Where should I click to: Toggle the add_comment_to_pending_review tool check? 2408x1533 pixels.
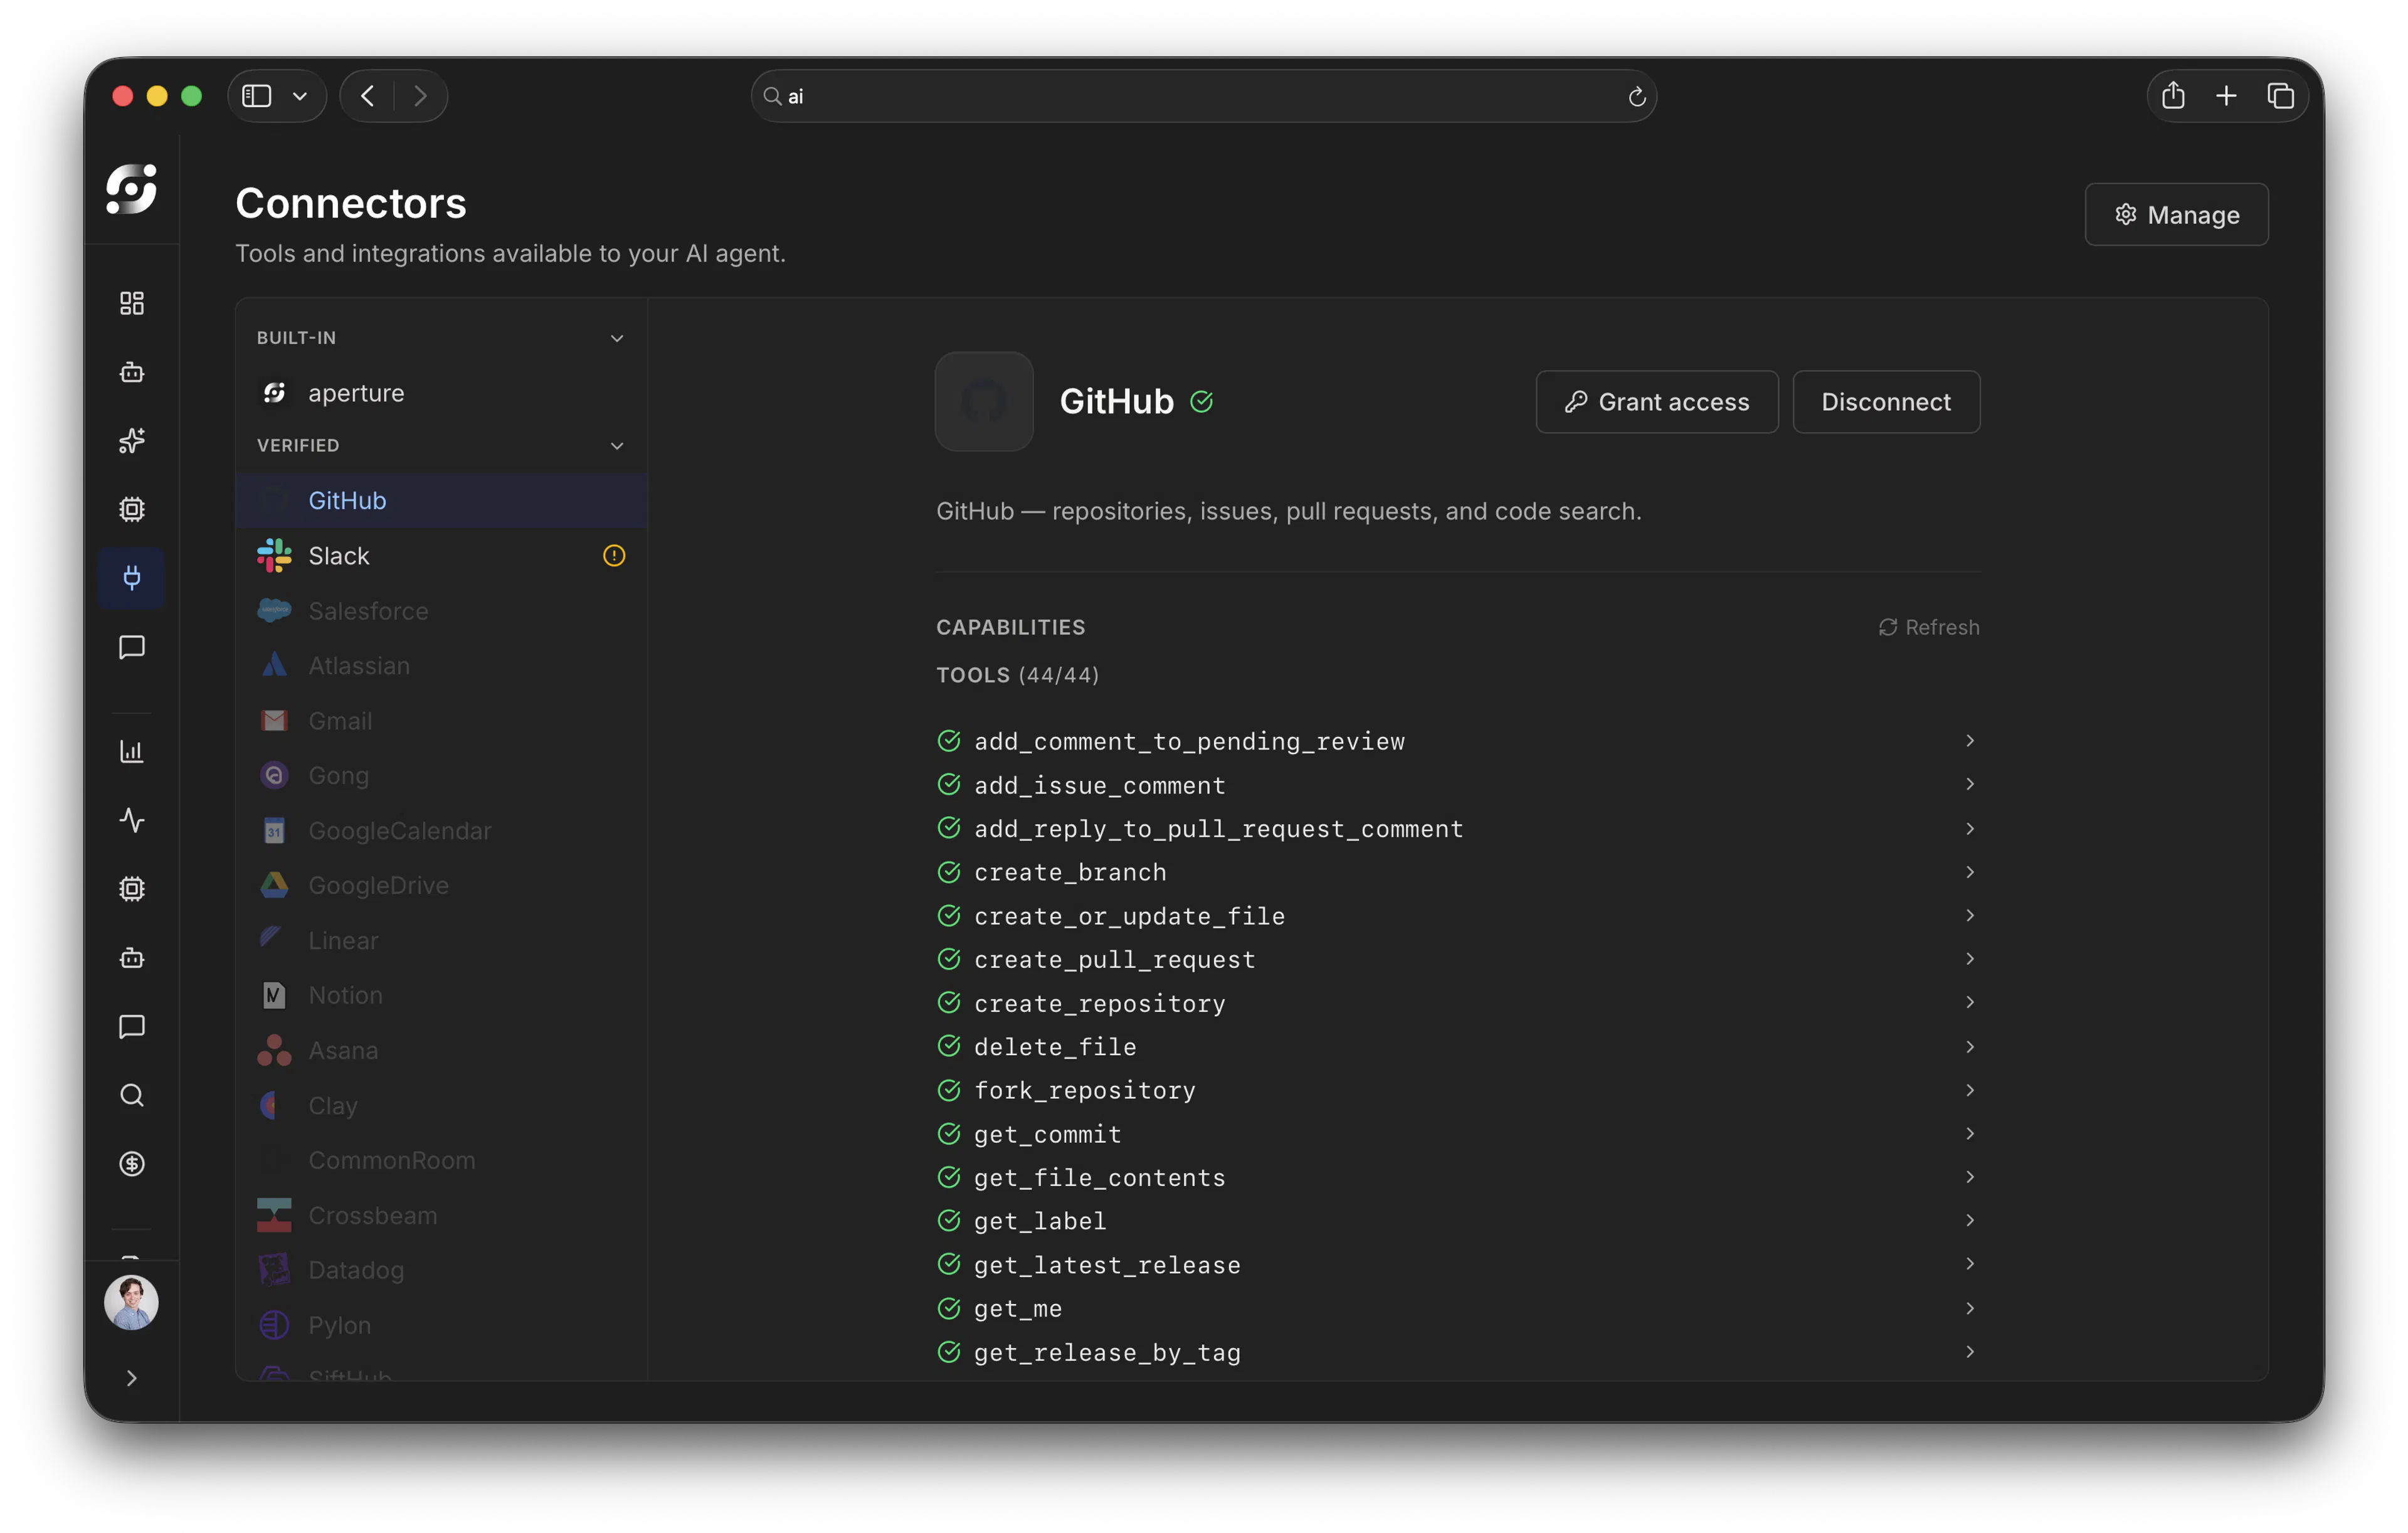[x=949, y=741]
